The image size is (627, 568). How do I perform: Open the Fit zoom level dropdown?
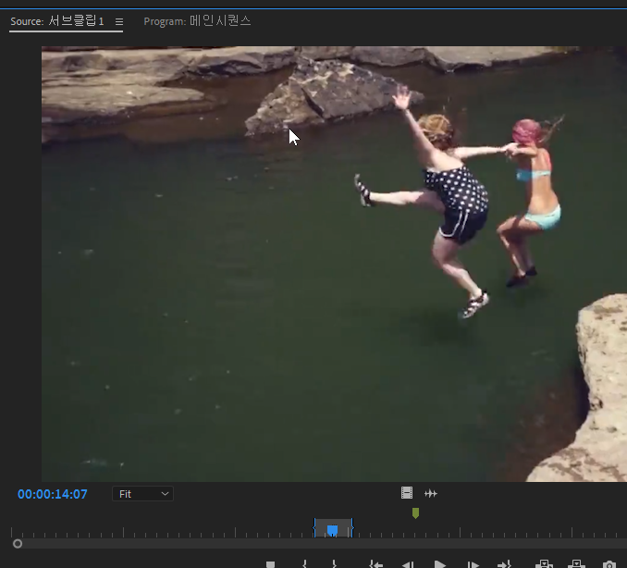click(x=143, y=494)
